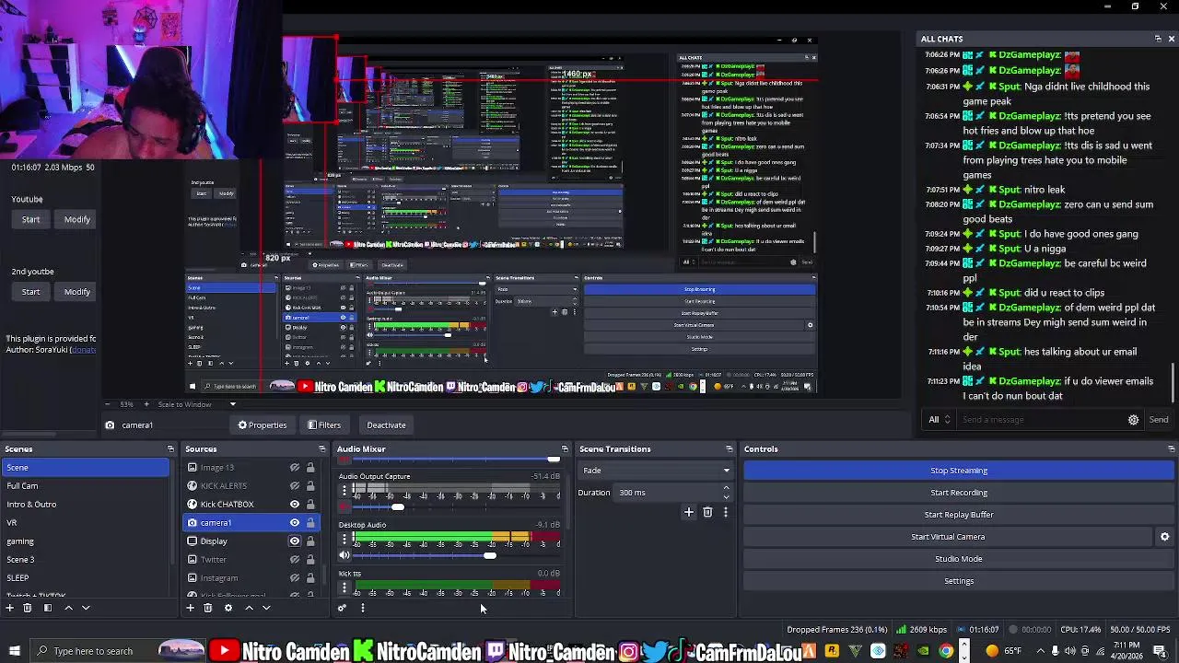Add a transition with the Scene Transitions plus icon

tap(688, 512)
